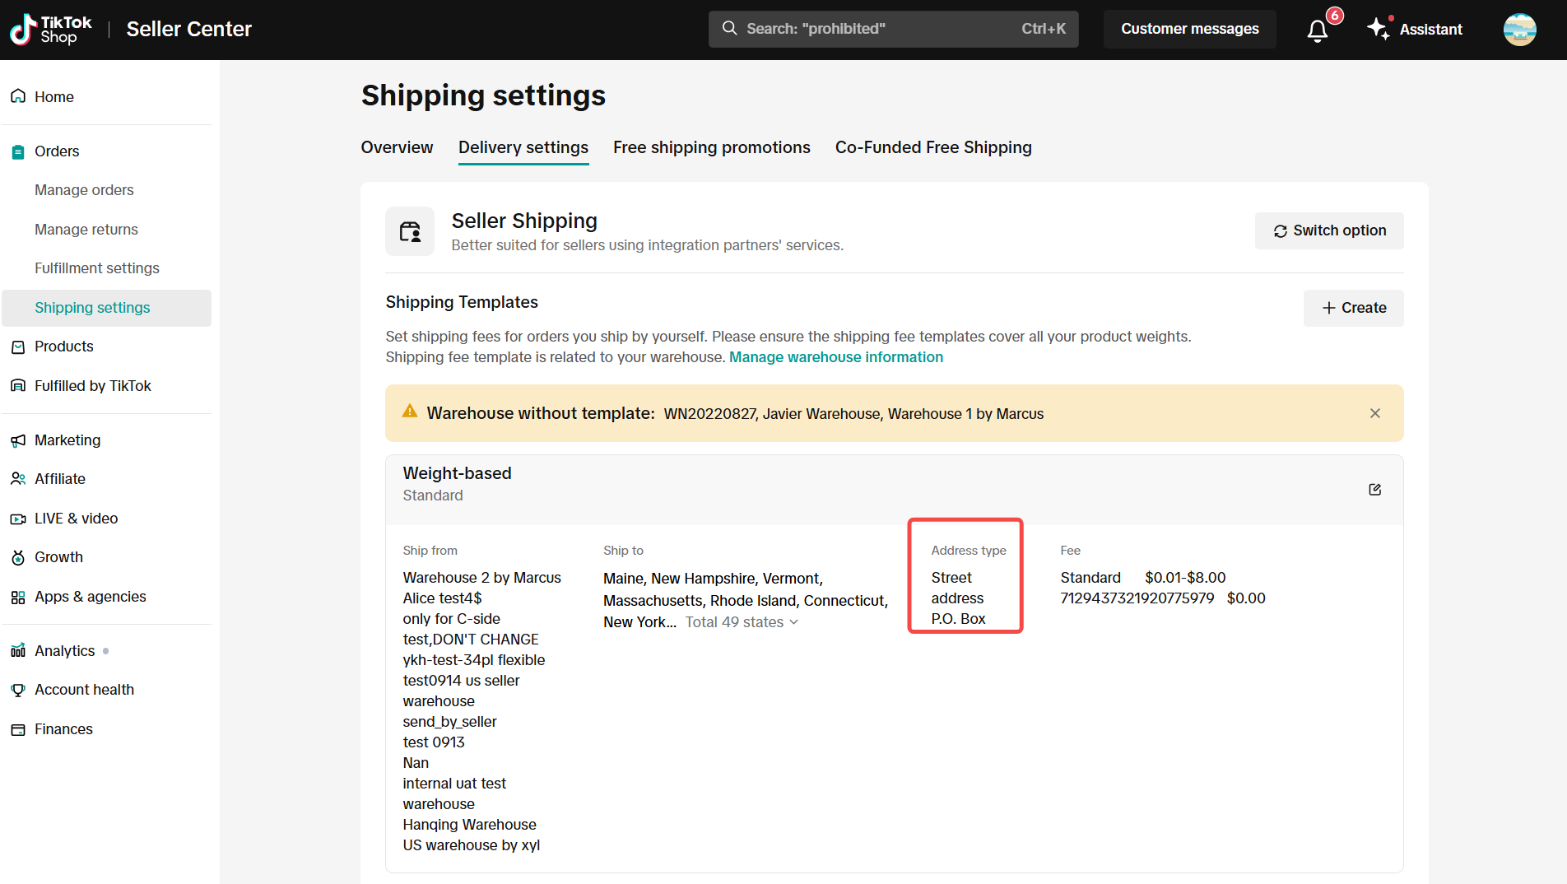Expand the Total 49 states list

[x=742, y=622]
